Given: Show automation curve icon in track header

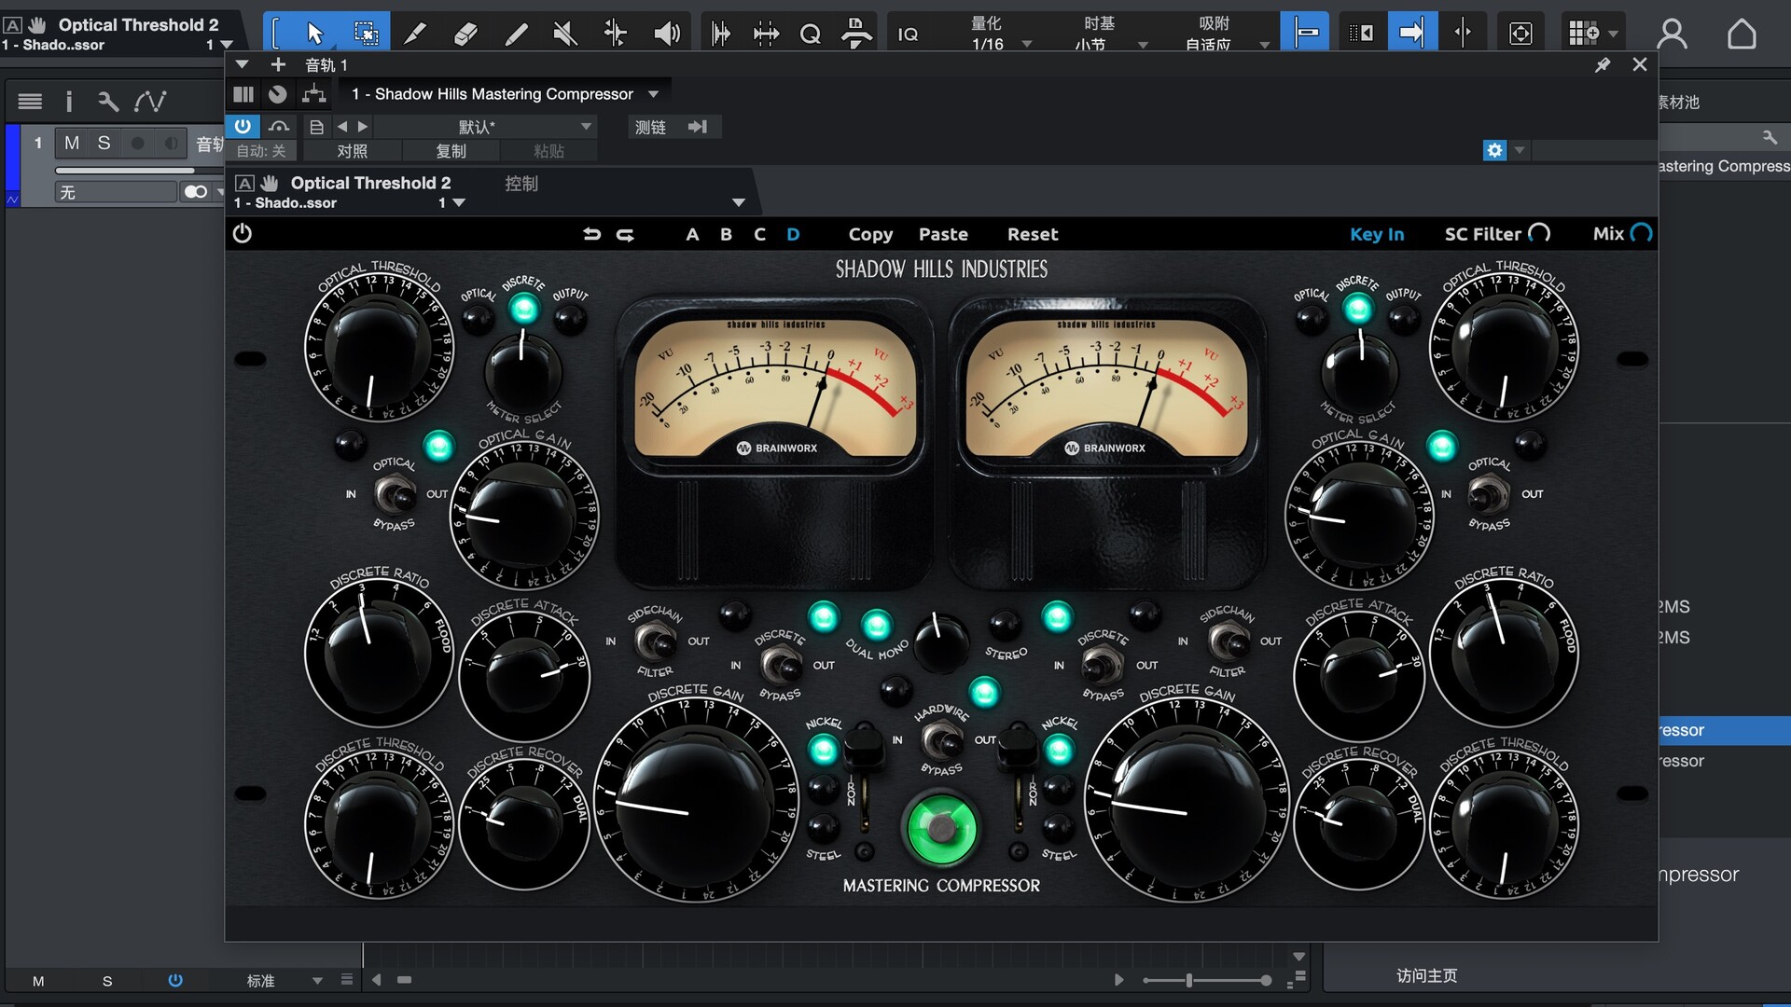Looking at the screenshot, I should pos(150,101).
